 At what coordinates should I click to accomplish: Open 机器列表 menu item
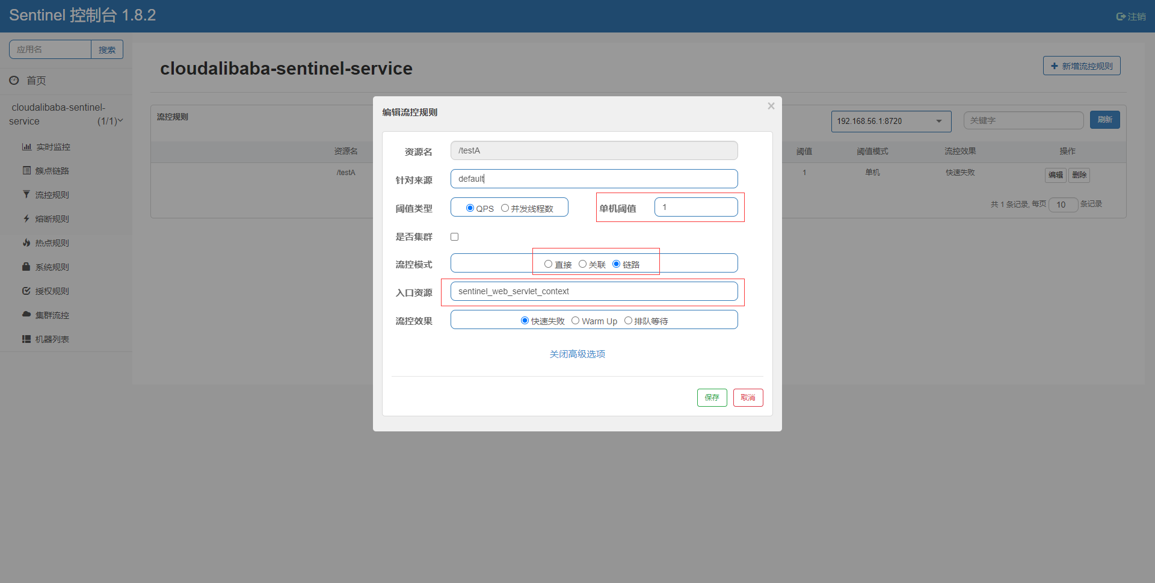(x=52, y=339)
